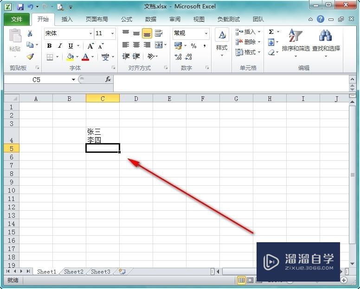Click the Copy icon in clipboard group
This screenshot has width=360, height=289.
coord(30,44)
